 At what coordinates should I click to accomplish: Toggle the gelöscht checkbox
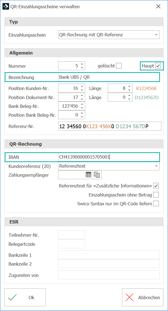[119, 66]
